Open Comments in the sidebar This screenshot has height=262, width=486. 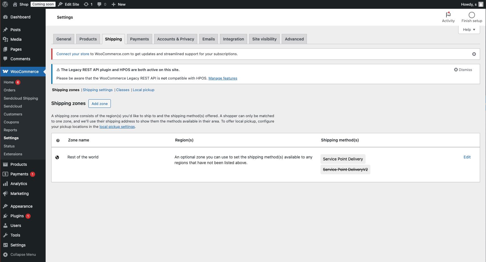pyautogui.click(x=20, y=59)
